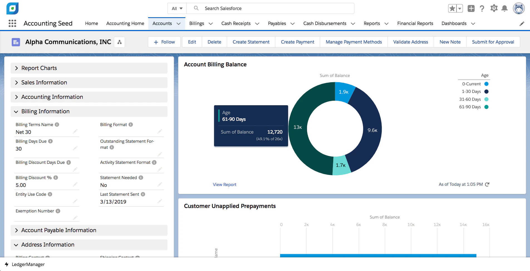Open the App Launcher grid icon

[x=12, y=23]
